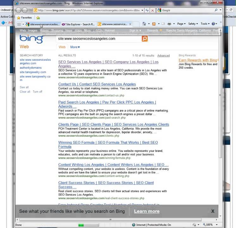Open the Sign in dropdown on Bing
Screen dimensions: 236x228
[135, 30]
